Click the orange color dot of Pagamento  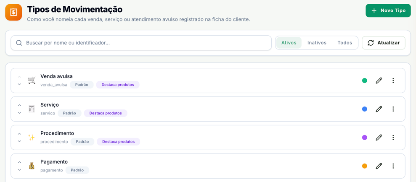(x=365, y=166)
